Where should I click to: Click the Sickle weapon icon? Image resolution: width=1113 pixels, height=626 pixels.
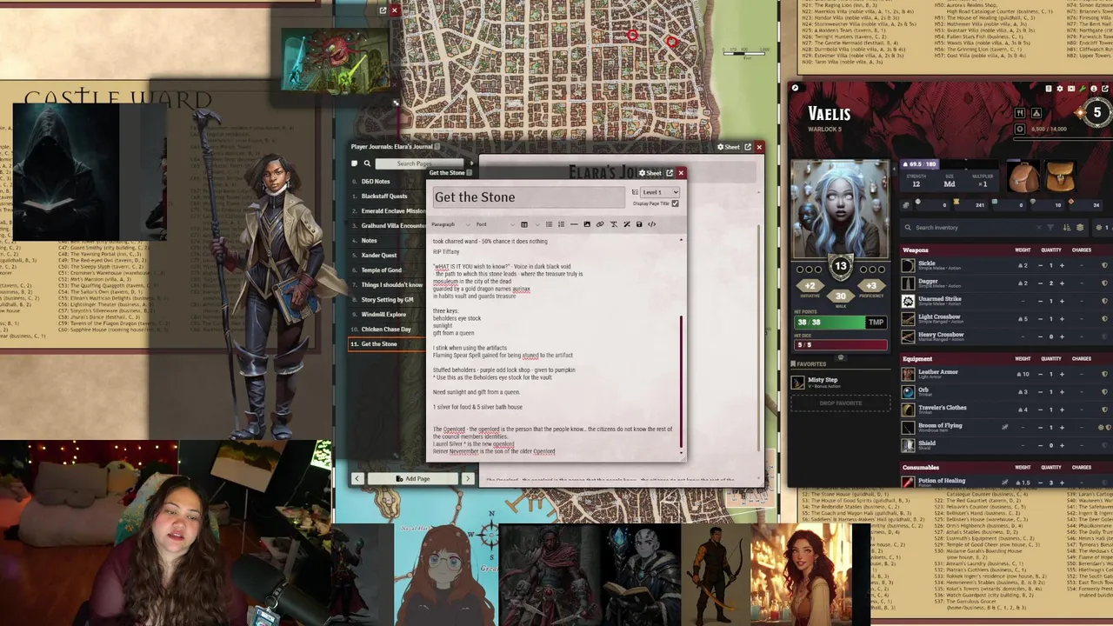908,265
